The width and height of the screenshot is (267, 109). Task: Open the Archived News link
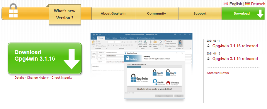pos(218,73)
